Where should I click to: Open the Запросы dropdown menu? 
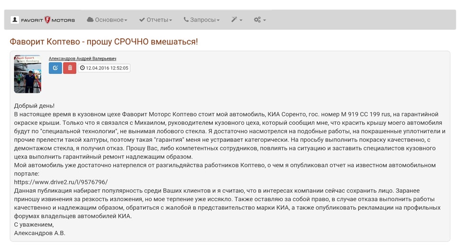point(202,20)
